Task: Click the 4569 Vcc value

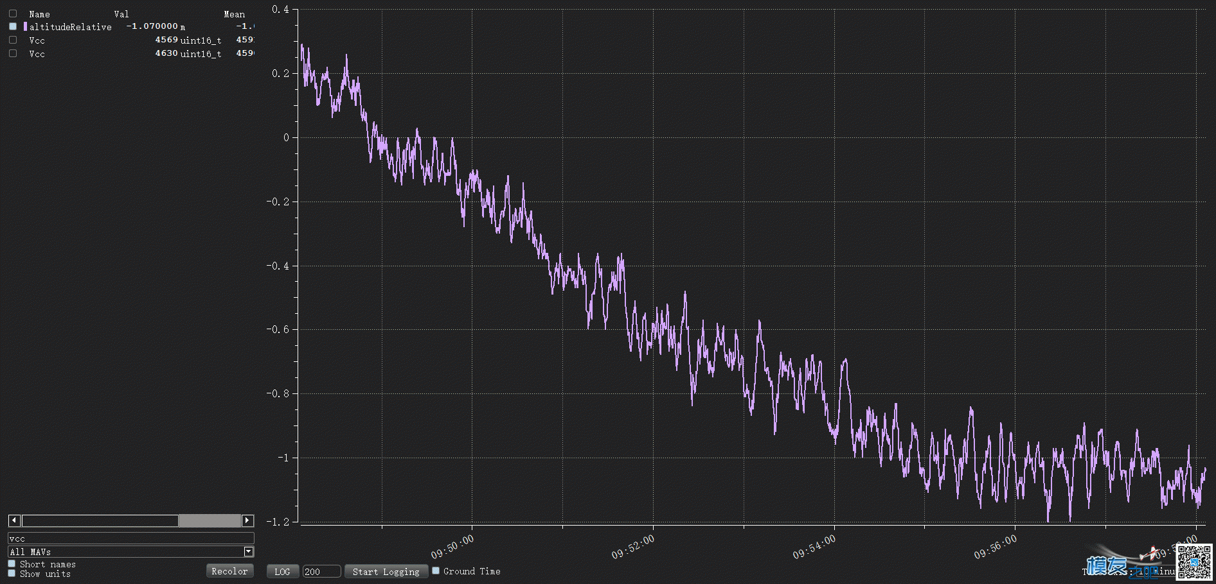Action: coord(166,40)
